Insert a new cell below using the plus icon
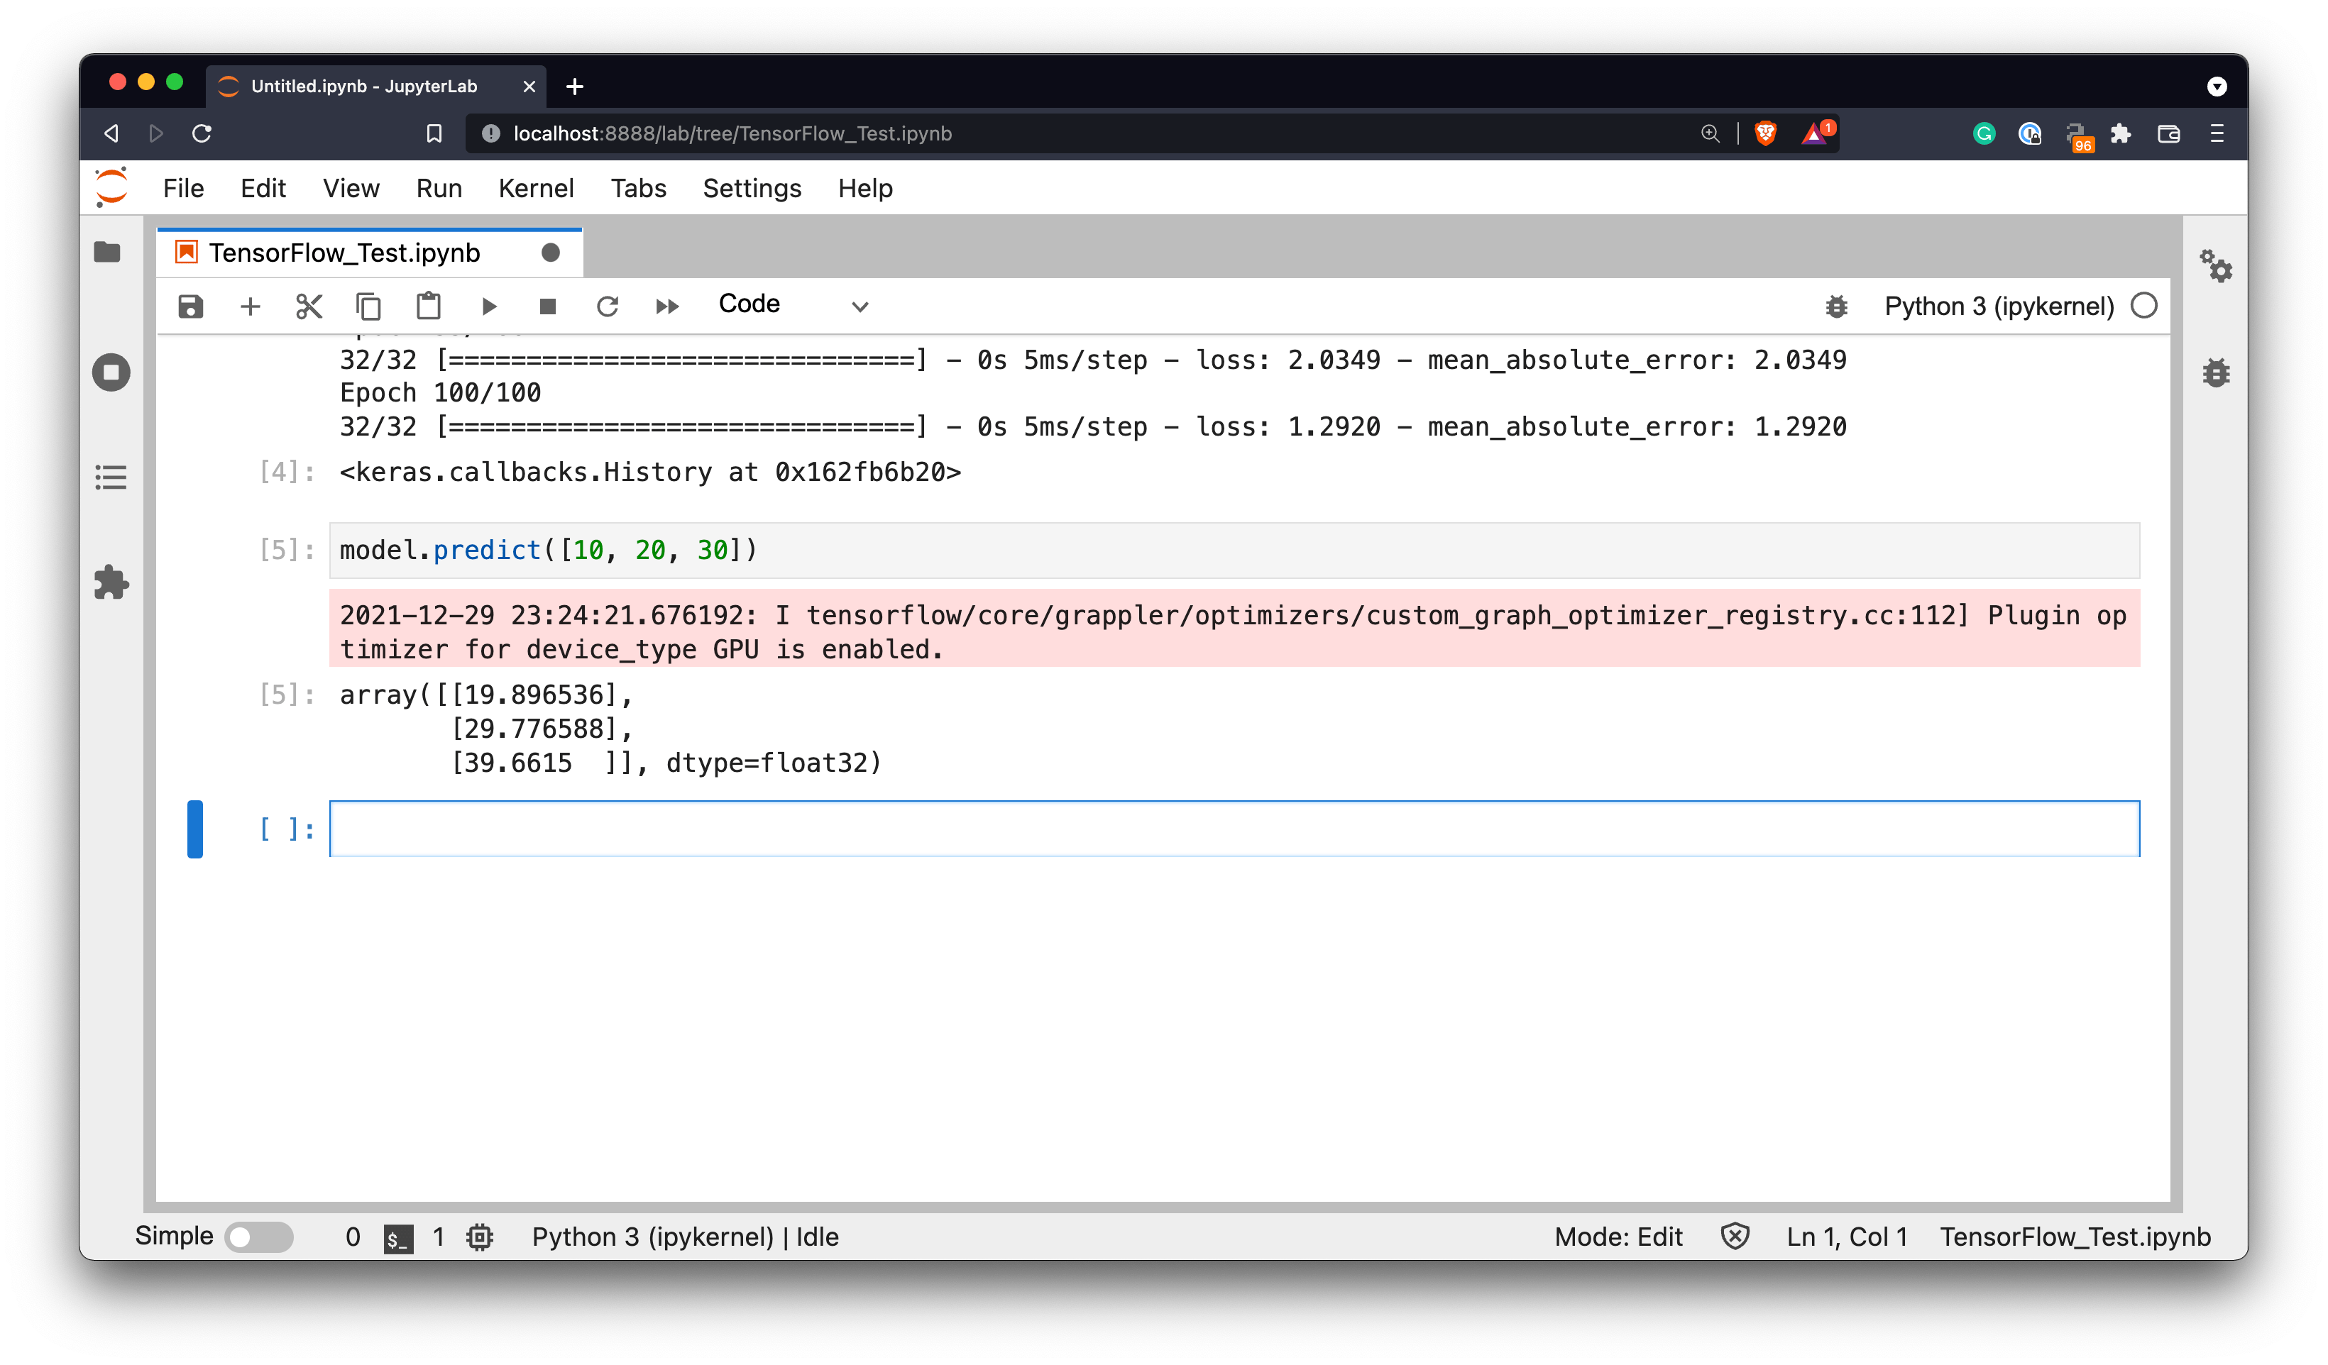Image resolution: width=2328 pixels, height=1365 pixels. (x=251, y=306)
